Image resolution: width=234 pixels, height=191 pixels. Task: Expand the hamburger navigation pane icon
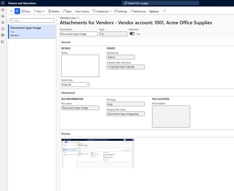pos(3,10)
